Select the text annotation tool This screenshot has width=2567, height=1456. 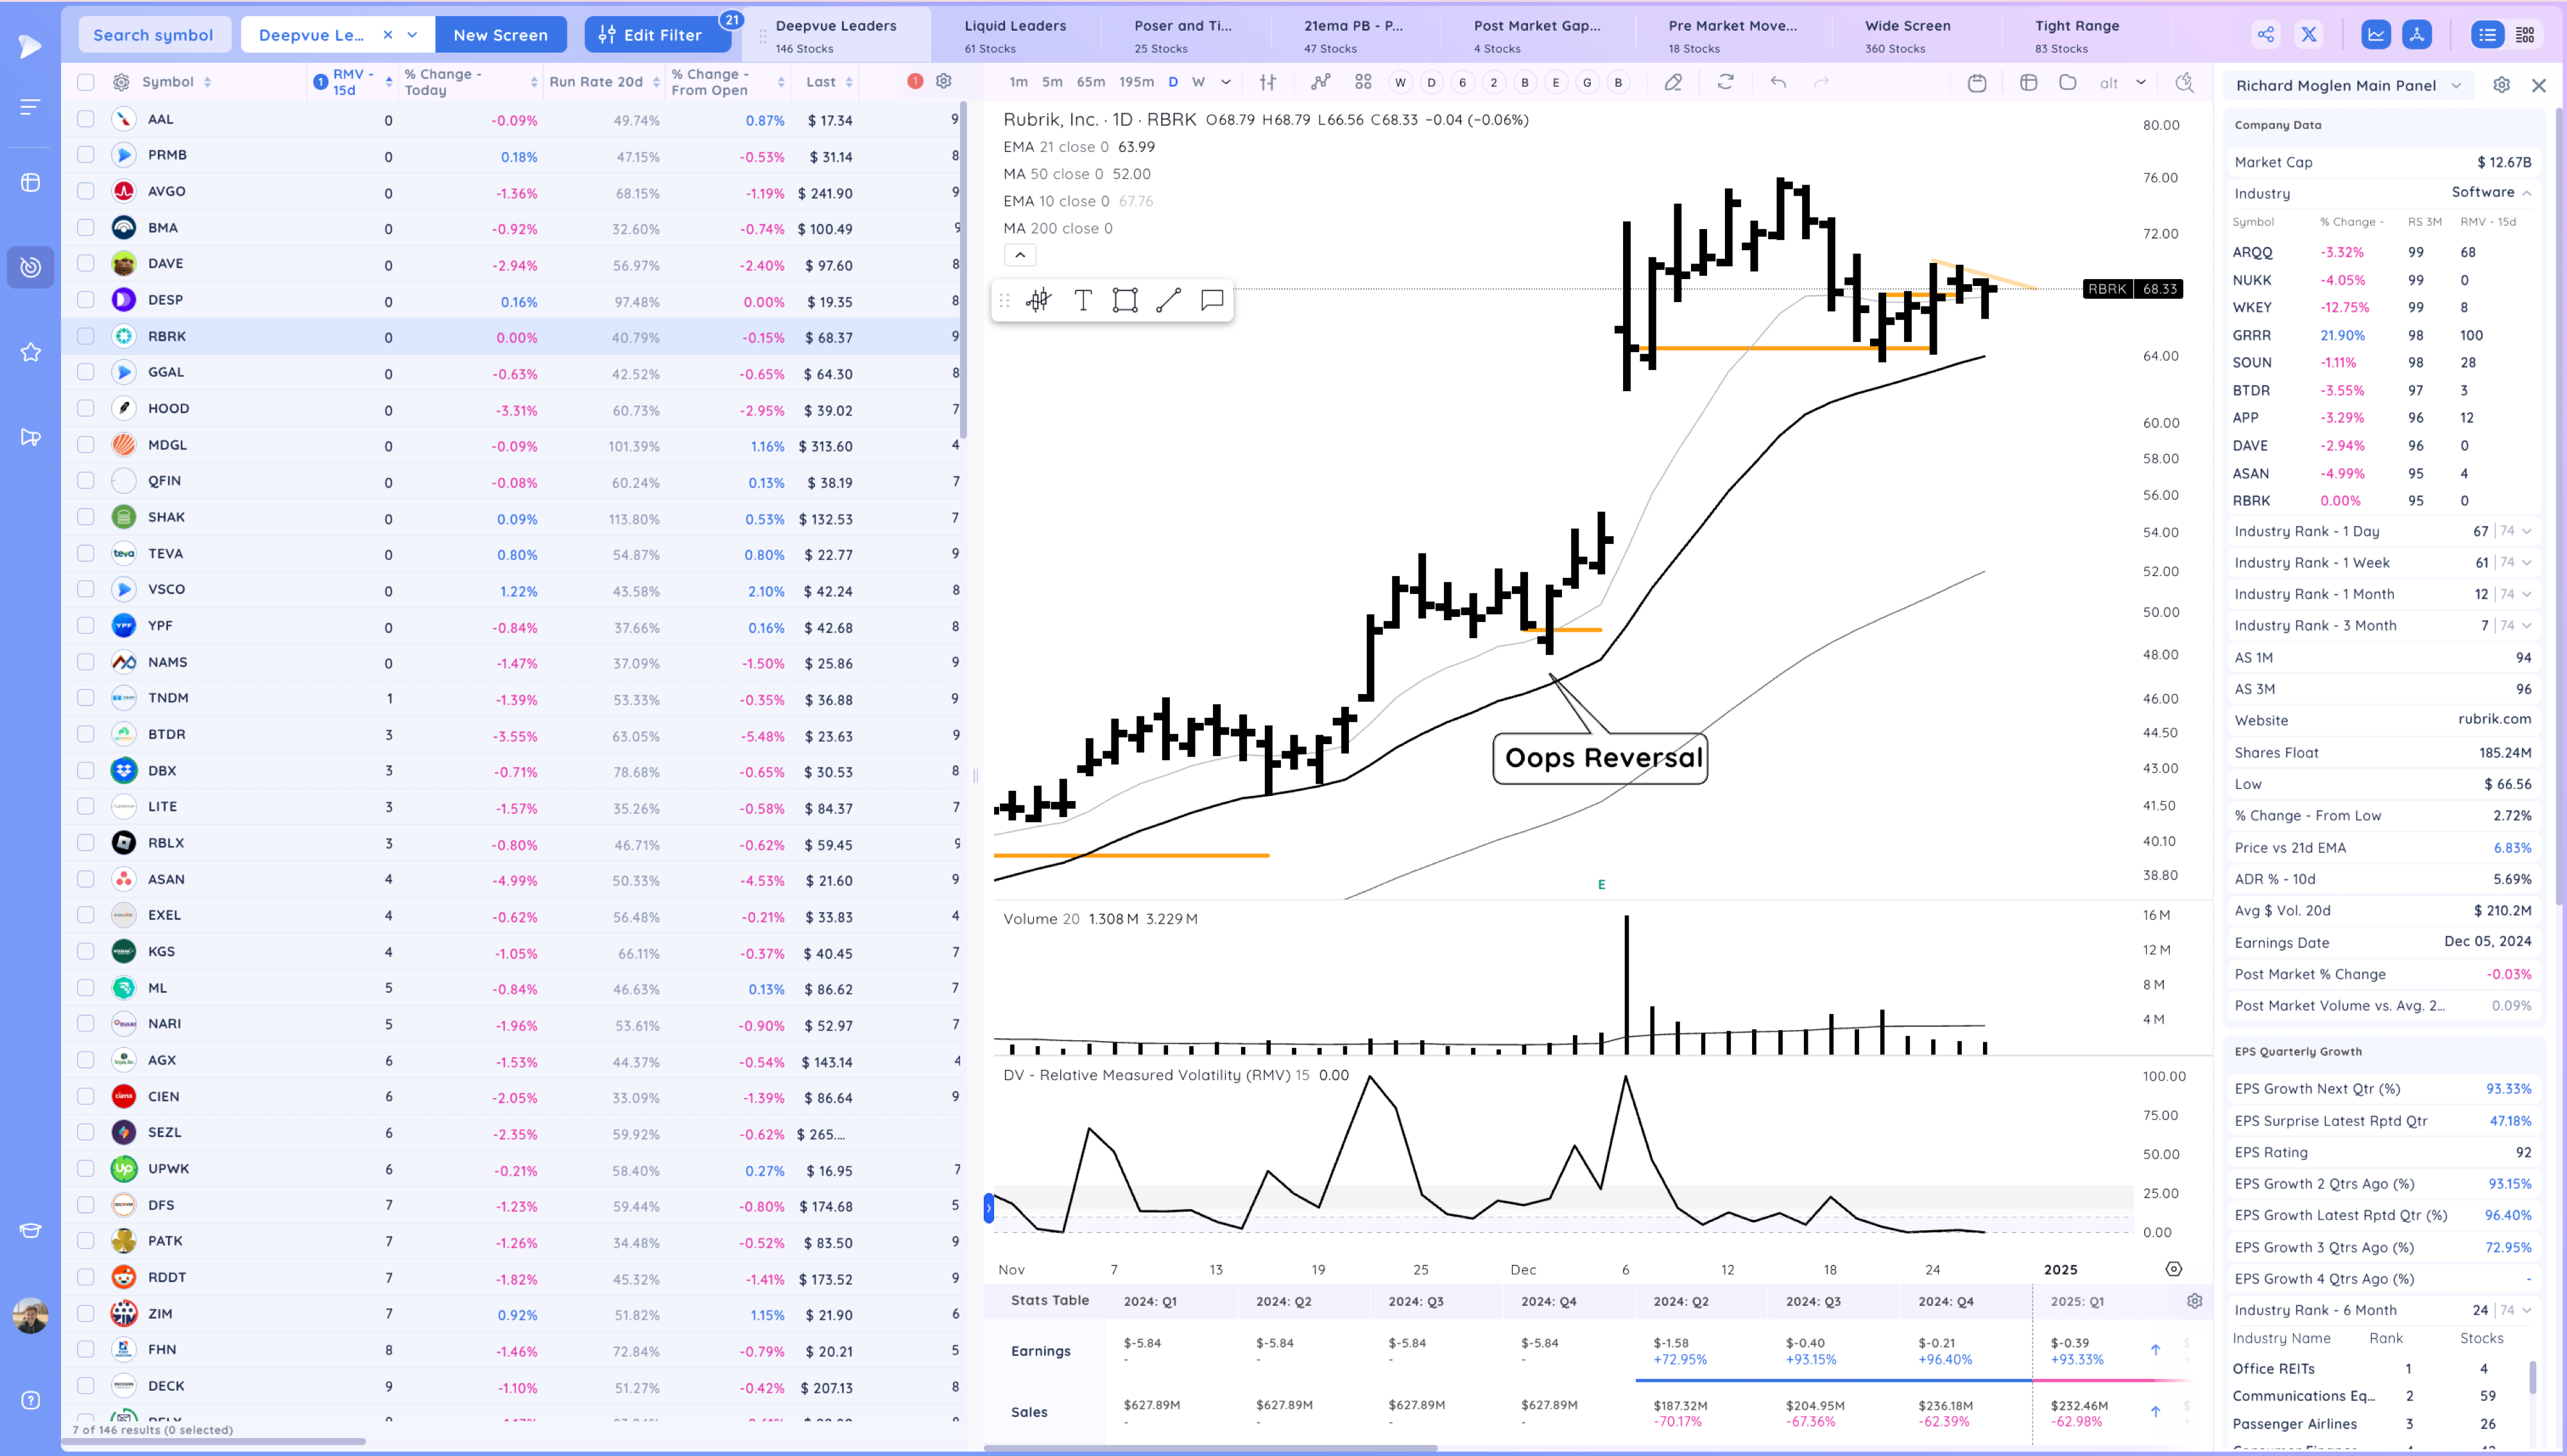click(1083, 300)
